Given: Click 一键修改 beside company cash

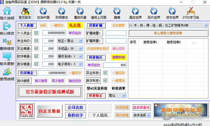Looking at the screenshot, I should (75, 73).
